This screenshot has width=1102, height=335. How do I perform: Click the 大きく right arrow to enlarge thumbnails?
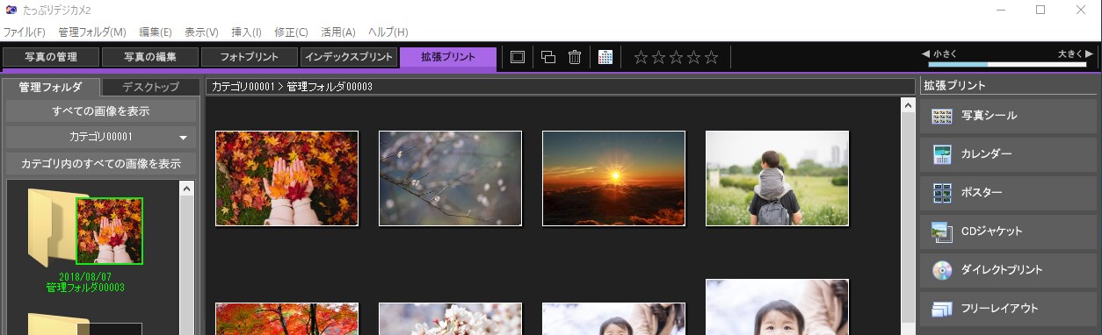point(1090,53)
